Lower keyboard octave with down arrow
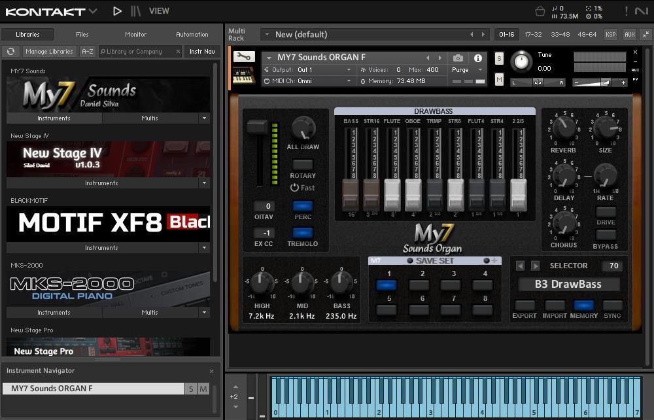This screenshot has width=654, height=420. tap(235, 407)
